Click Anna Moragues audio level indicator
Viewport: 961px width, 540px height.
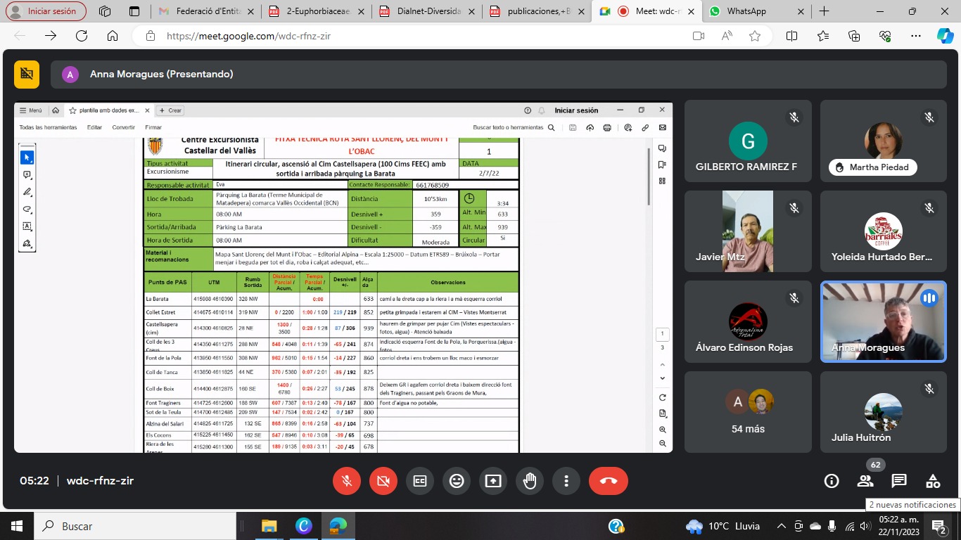tap(929, 298)
